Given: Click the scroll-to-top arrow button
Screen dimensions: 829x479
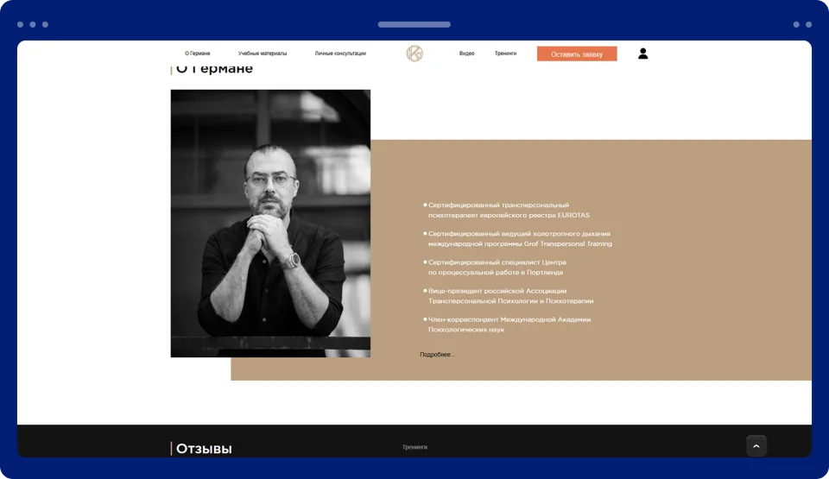Looking at the screenshot, I should coord(756,445).
